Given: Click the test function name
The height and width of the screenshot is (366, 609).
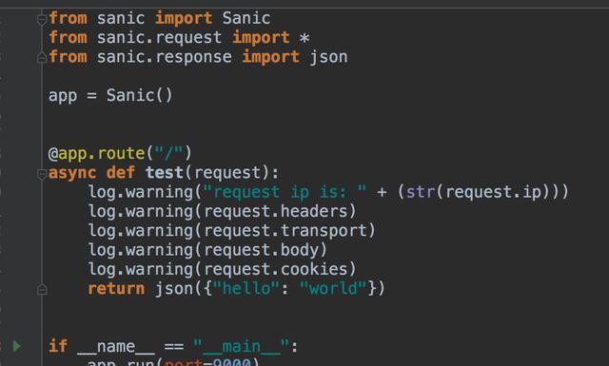Looking at the screenshot, I should [165, 172].
